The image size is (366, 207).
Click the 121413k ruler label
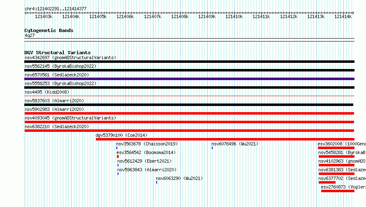point(316,16)
